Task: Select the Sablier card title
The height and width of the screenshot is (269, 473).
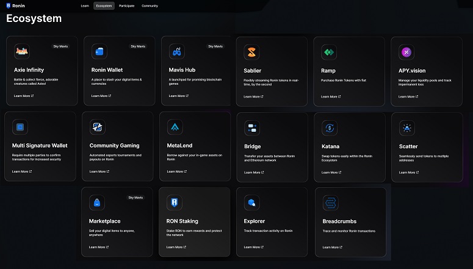Action: [x=253, y=71]
